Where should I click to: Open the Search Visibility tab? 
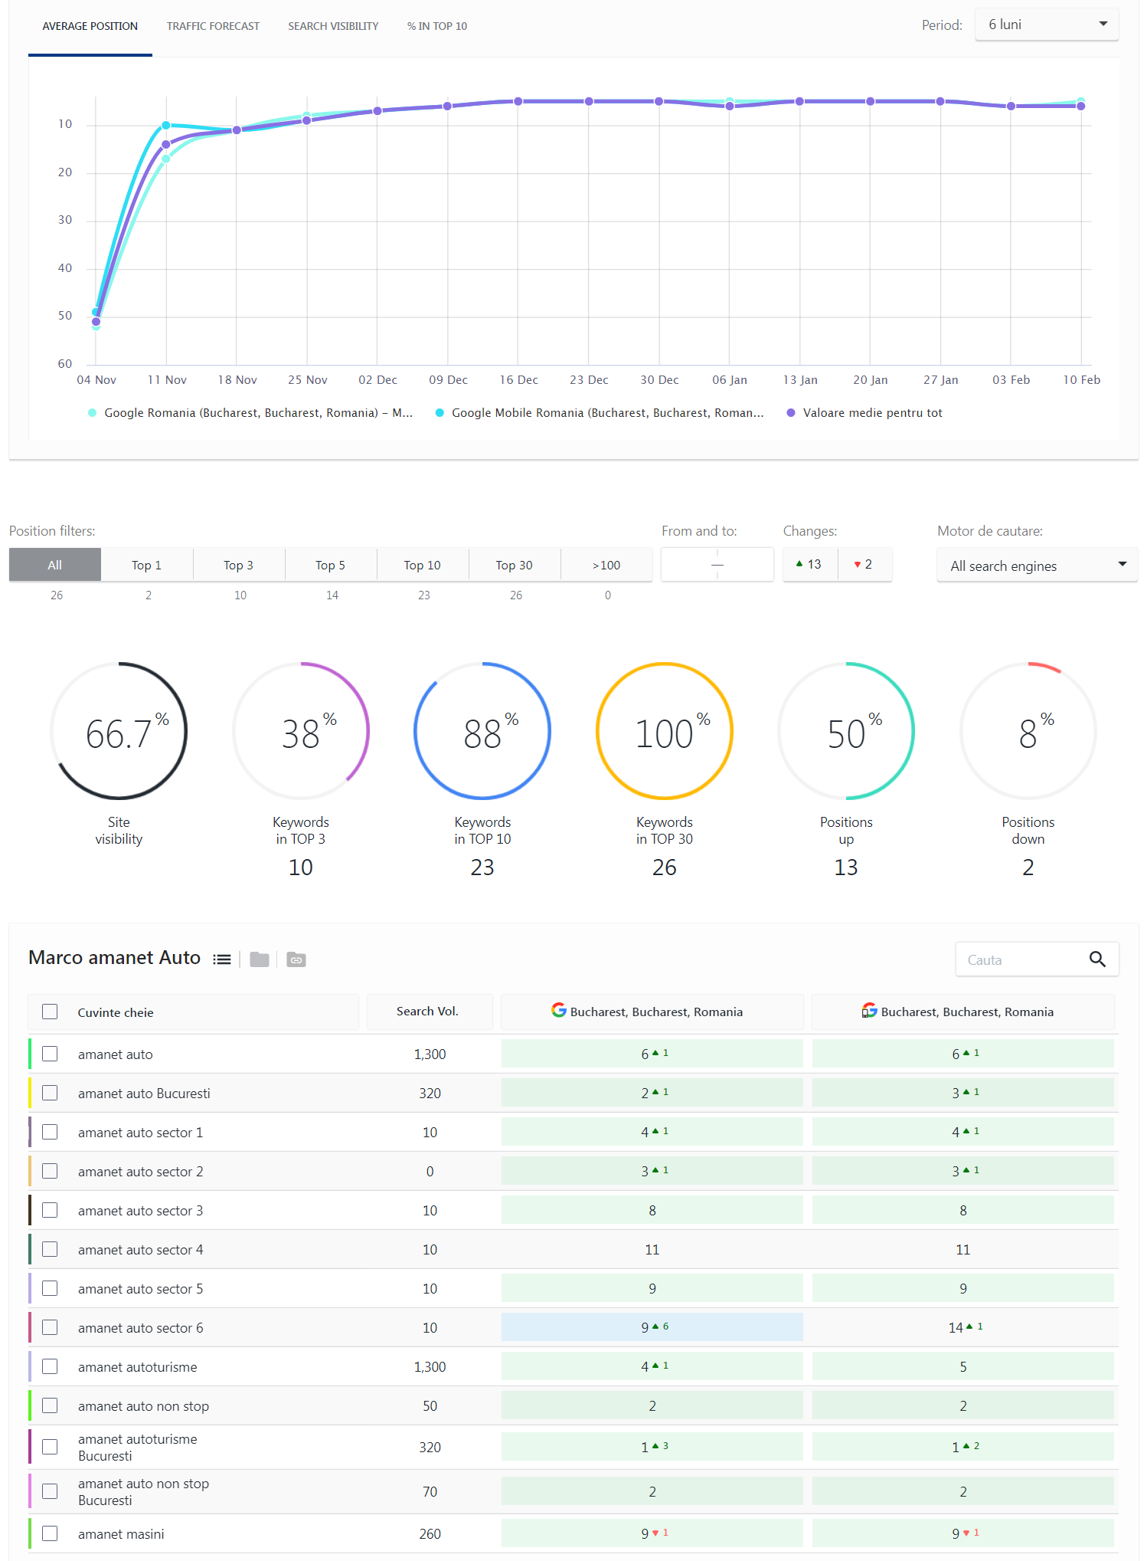click(x=333, y=26)
